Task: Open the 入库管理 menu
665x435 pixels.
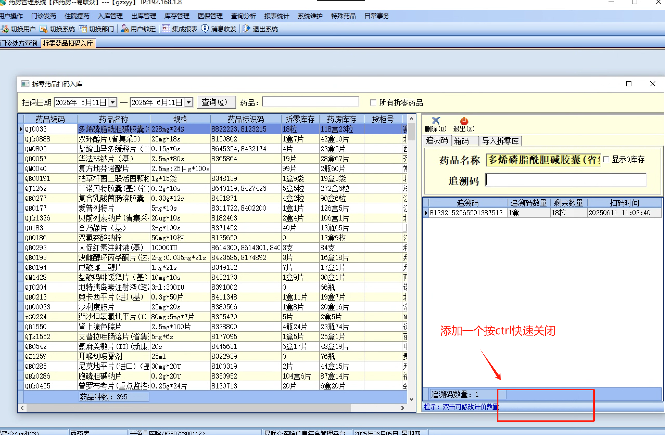Action: click(110, 16)
